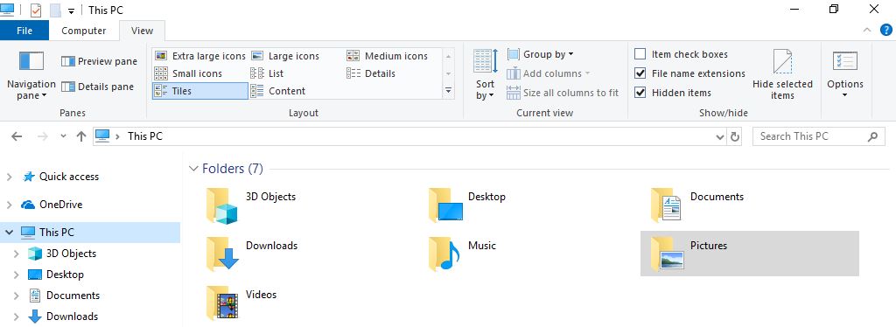Select Downloads in navigation tree

[x=63, y=317]
